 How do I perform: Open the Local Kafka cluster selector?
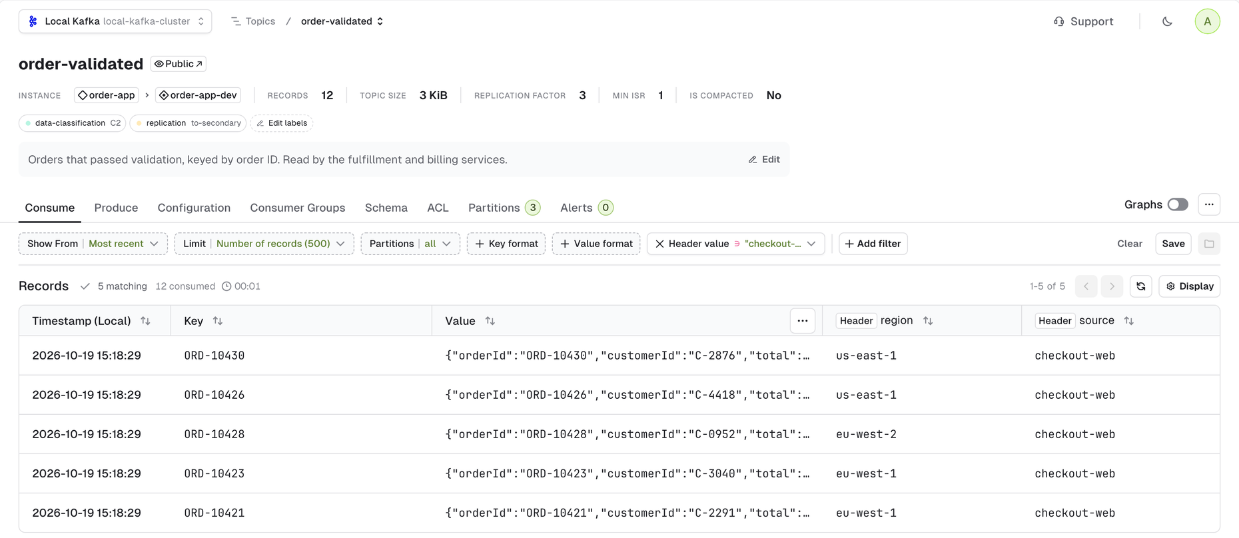pos(115,21)
